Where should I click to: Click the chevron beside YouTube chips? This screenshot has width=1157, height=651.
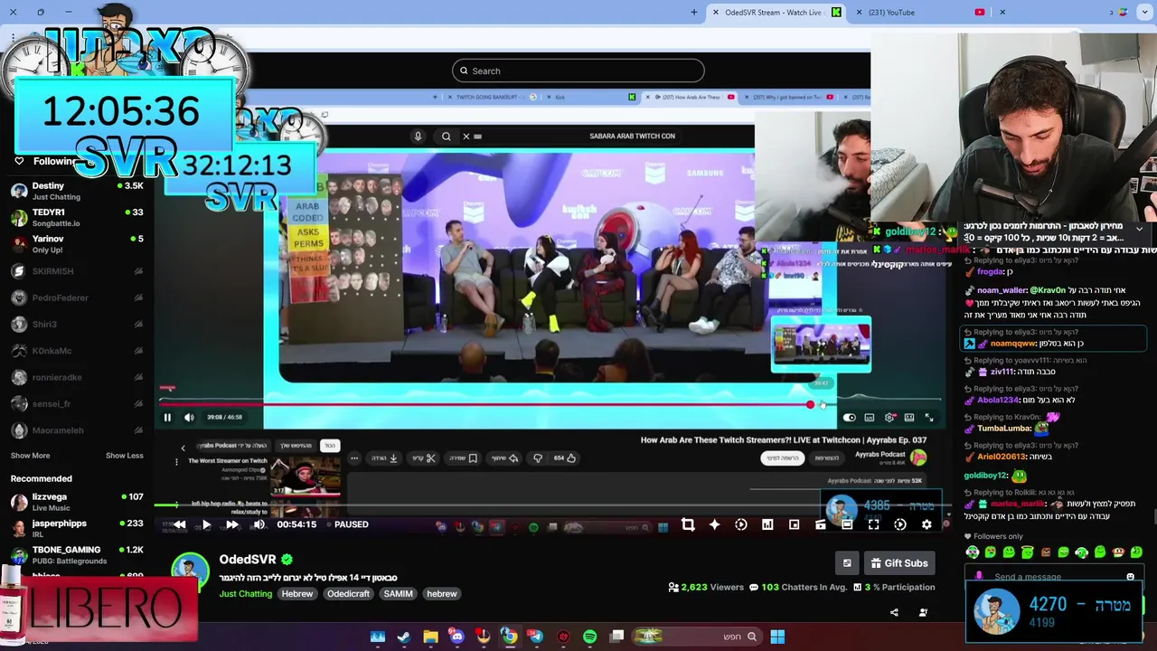[x=183, y=448]
